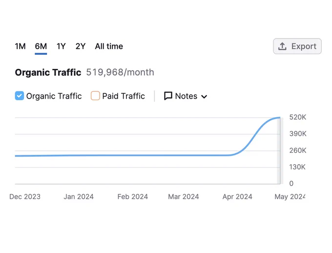Click the 390K axis label

tap(298, 134)
